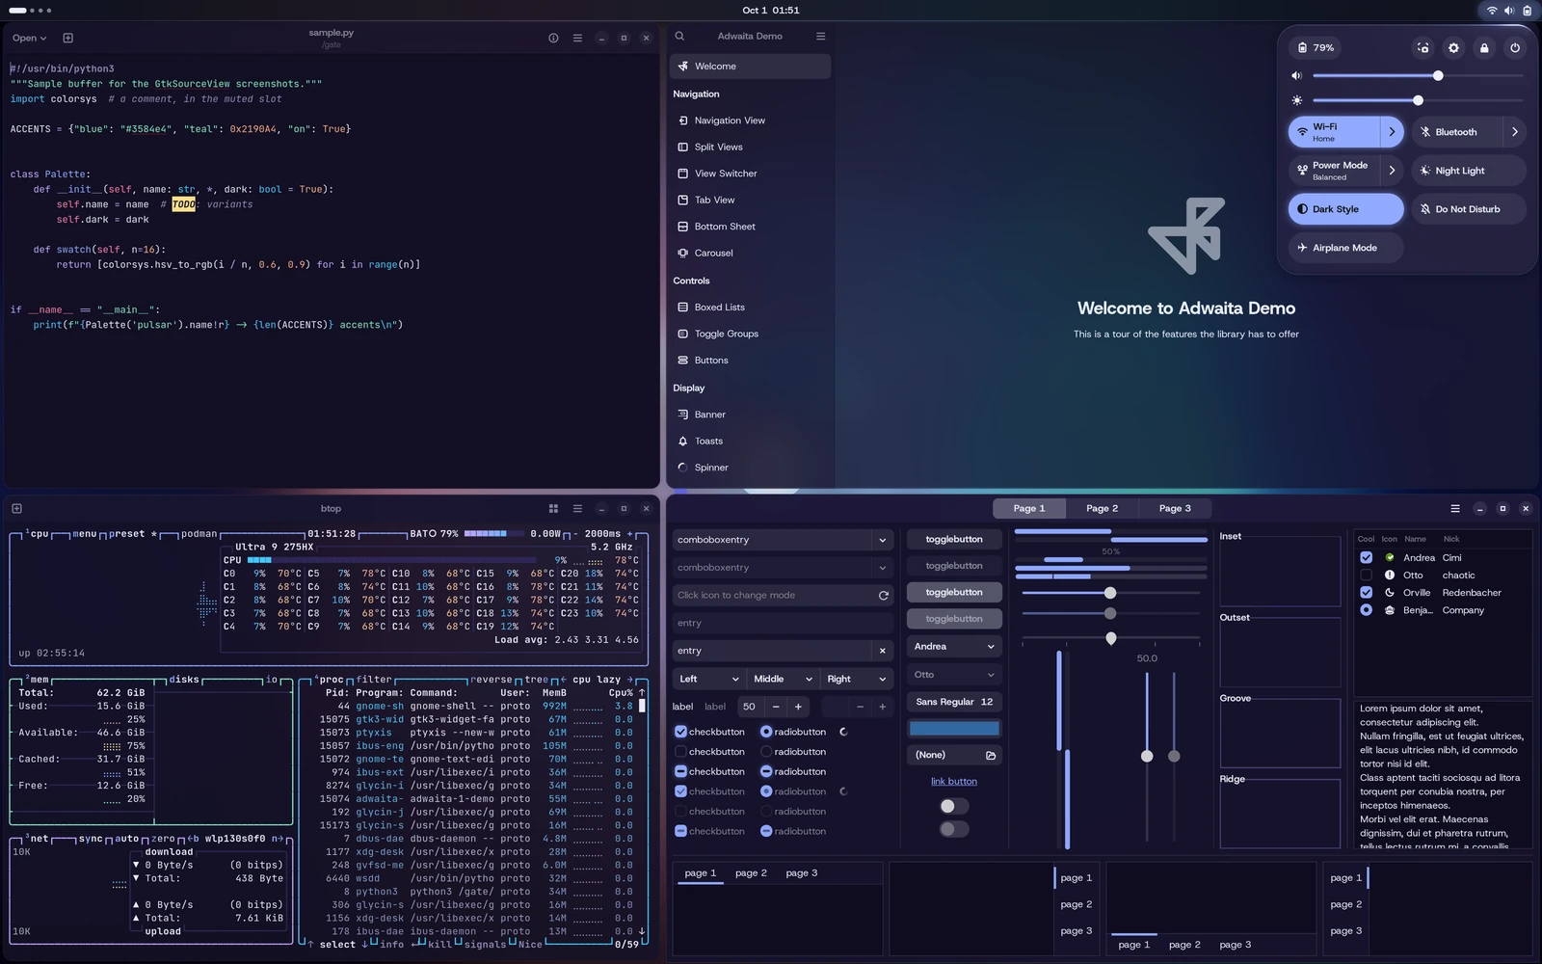Viewport: 1542px width, 964px height.
Task: Open the Middle dropdown
Action: pos(782,679)
